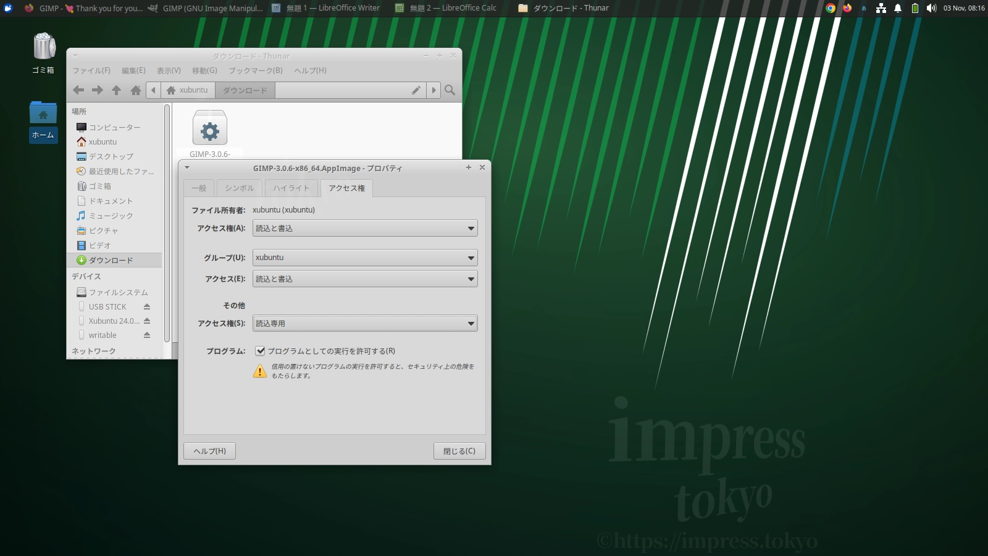
Task: Select ビデオ in Thunar sidebar
Action: (114, 246)
